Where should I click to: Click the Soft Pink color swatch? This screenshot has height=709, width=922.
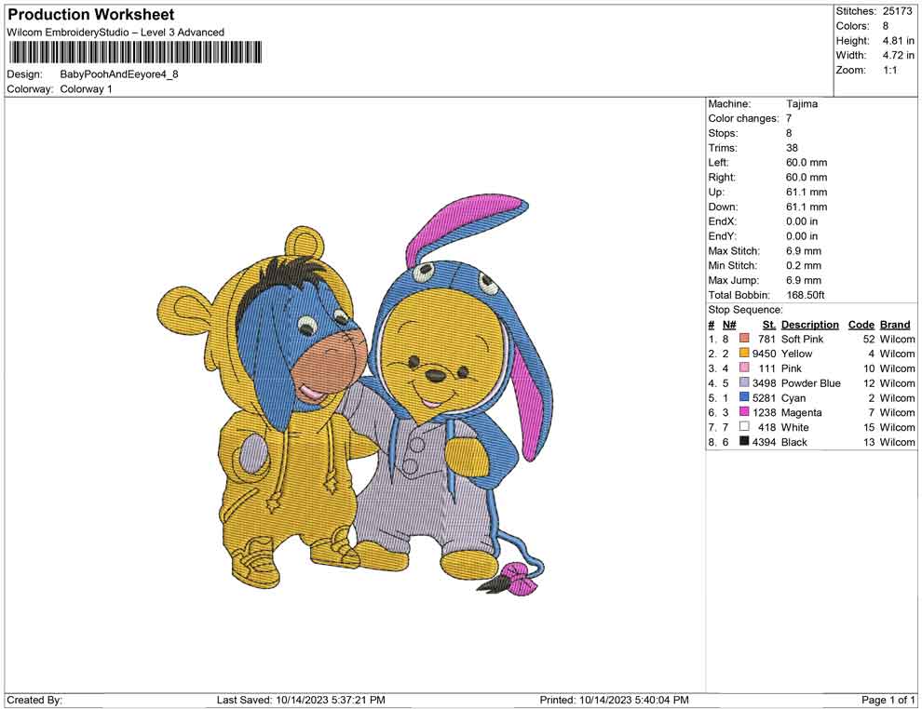(x=744, y=340)
